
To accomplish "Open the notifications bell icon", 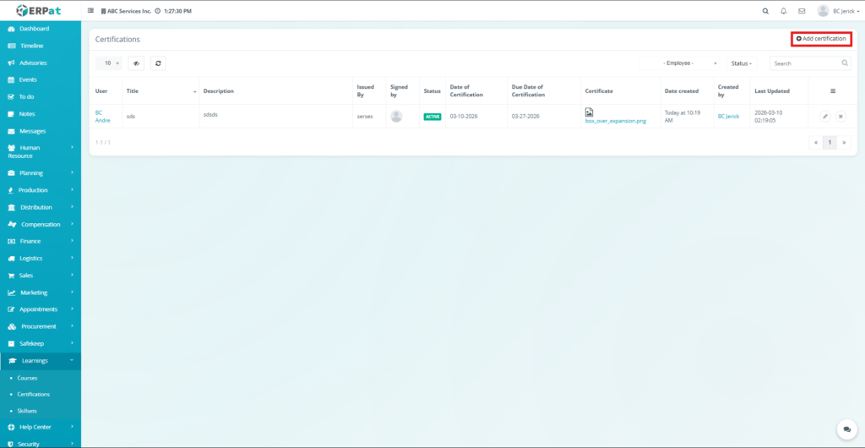I will pos(783,11).
